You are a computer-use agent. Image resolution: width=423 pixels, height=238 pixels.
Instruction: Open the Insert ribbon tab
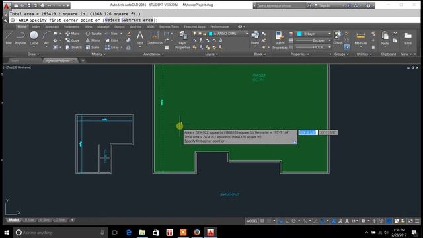tap(36, 26)
